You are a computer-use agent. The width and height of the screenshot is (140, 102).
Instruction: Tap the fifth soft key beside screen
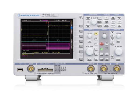coord(81,46)
